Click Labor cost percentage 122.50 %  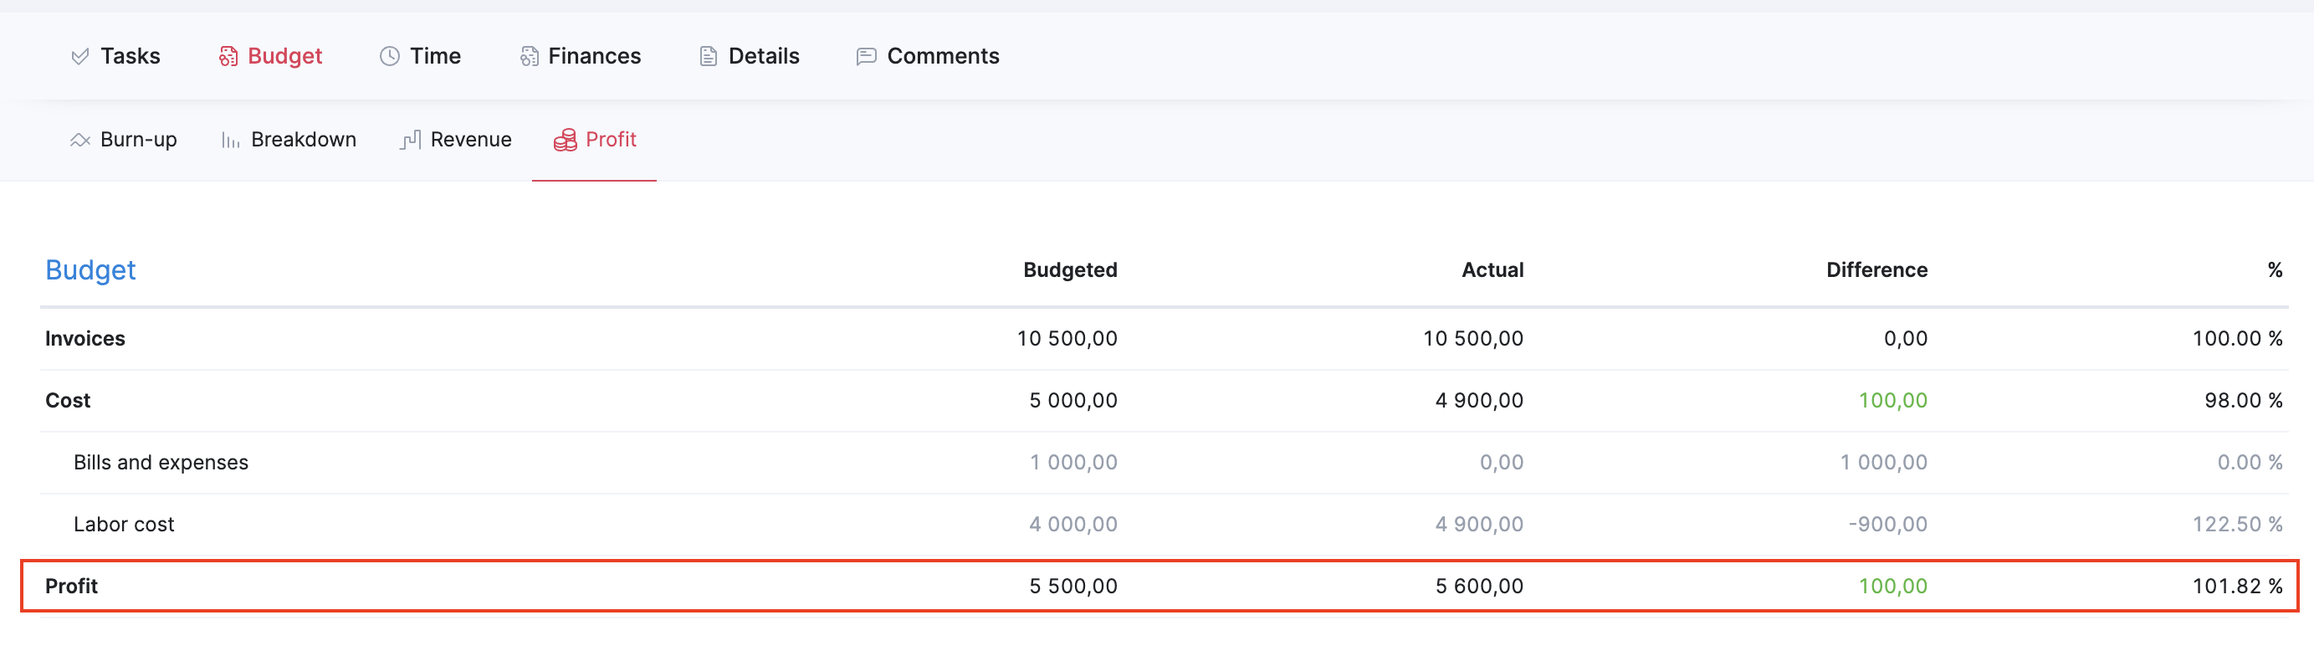click(2238, 525)
